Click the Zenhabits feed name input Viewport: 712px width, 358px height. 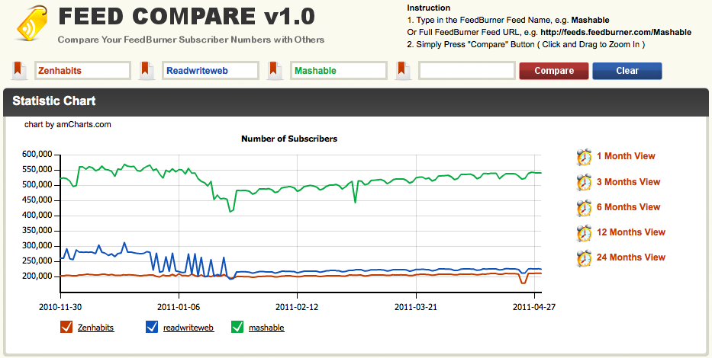click(82, 71)
